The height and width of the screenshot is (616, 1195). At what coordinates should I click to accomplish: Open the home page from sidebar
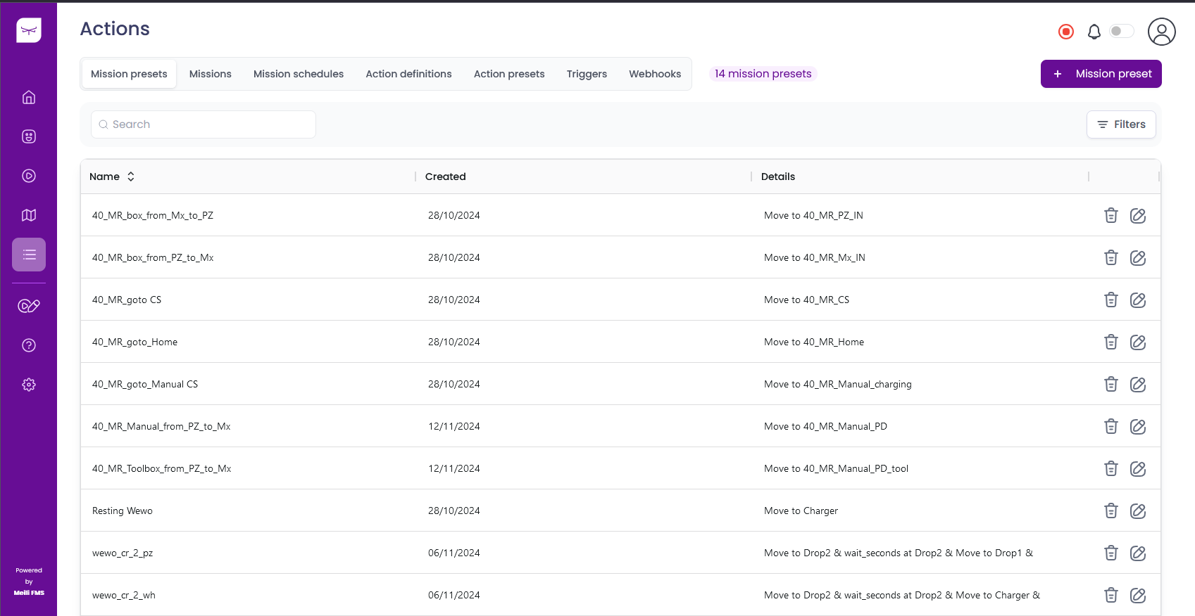29,97
